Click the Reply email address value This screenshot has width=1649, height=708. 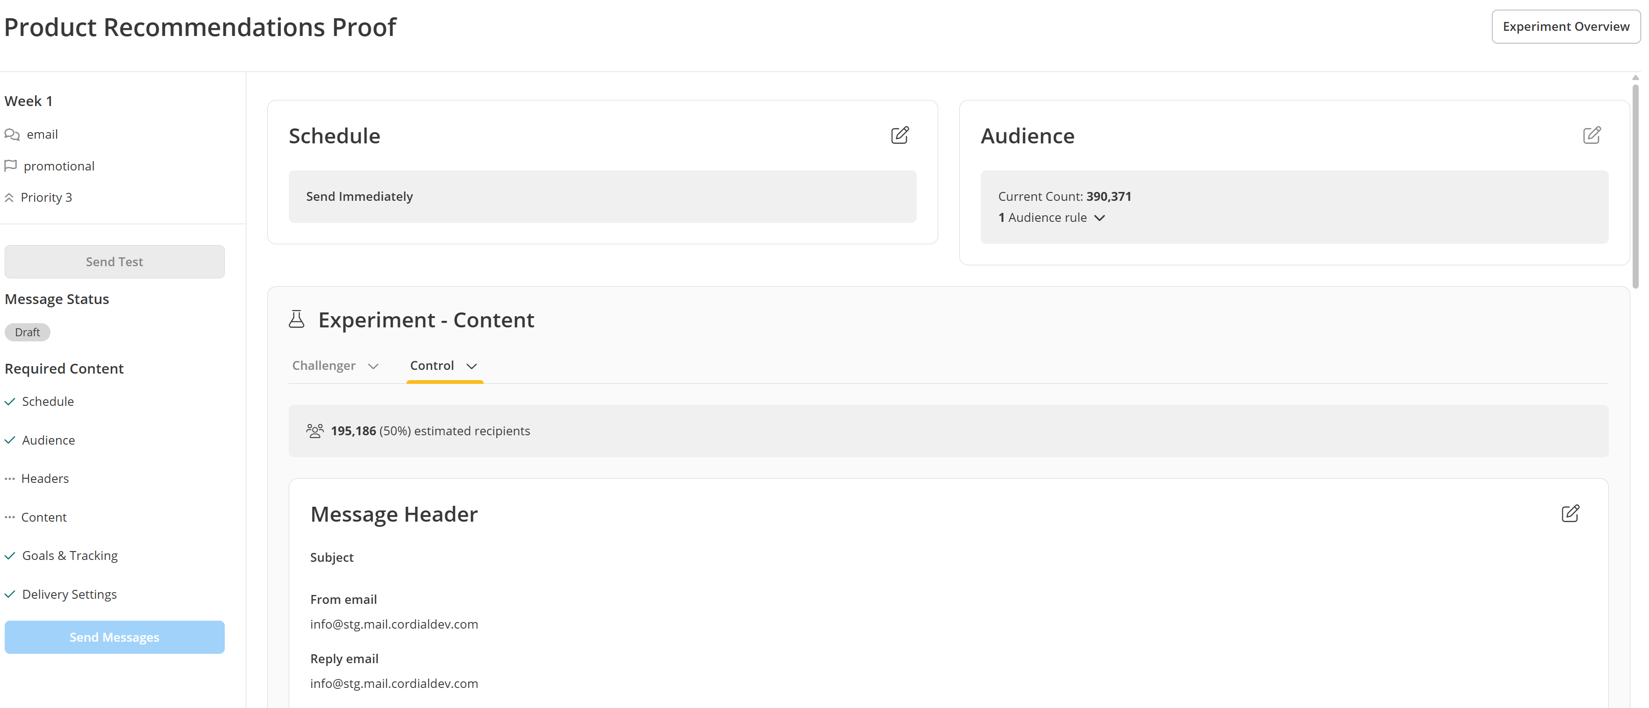click(x=394, y=684)
